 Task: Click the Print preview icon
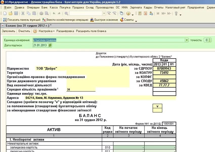47,13
